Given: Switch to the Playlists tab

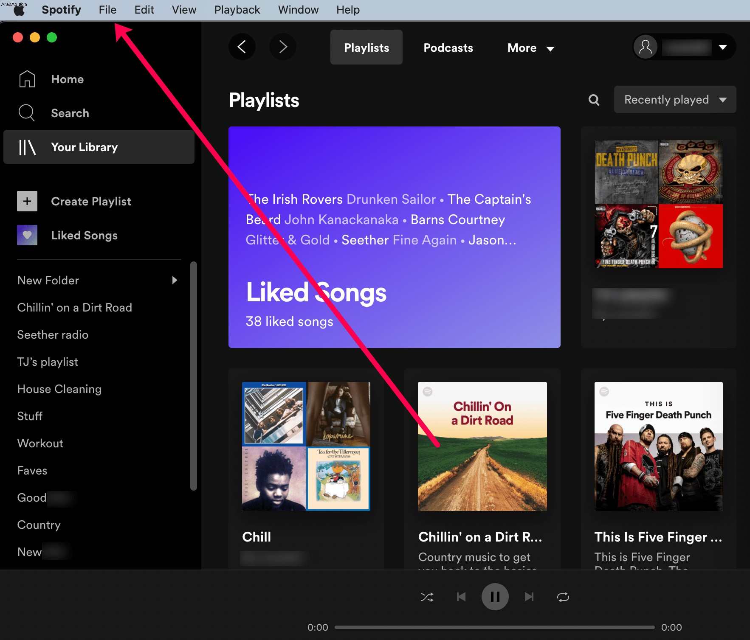Looking at the screenshot, I should point(367,47).
